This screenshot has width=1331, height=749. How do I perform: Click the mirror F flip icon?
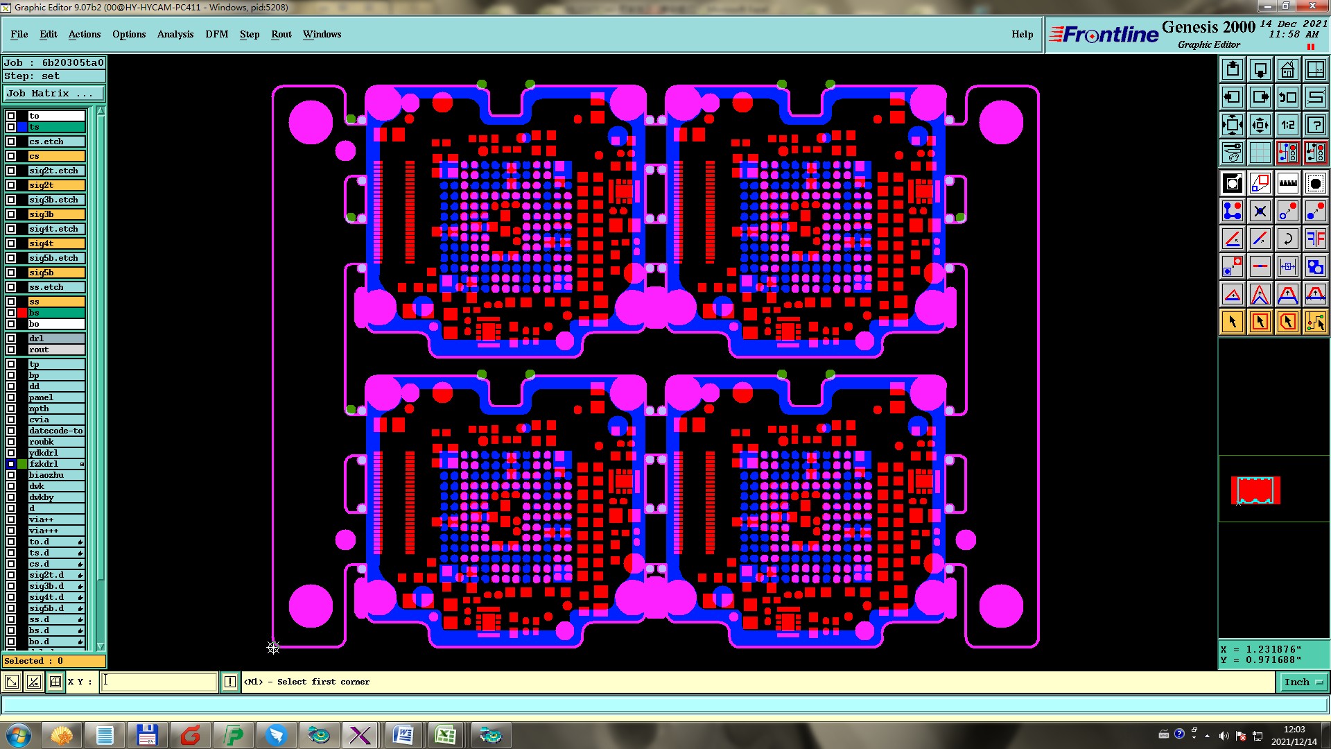pos(1315,239)
